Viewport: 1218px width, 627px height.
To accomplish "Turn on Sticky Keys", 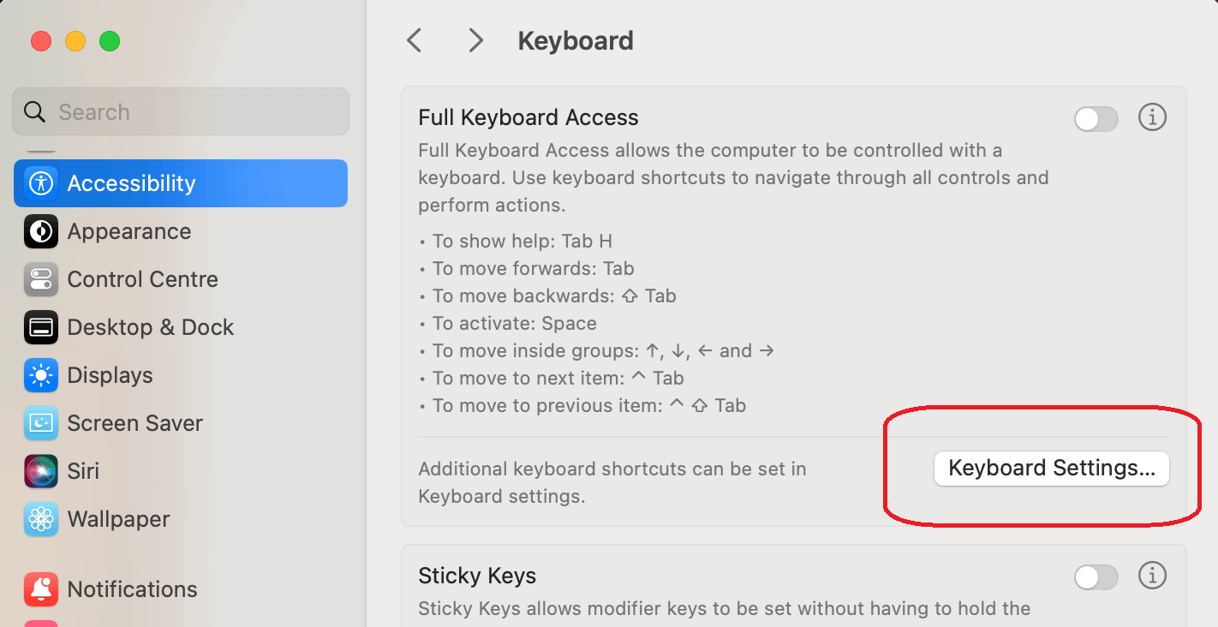I will pyautogui.click(x=1096, y=577).
